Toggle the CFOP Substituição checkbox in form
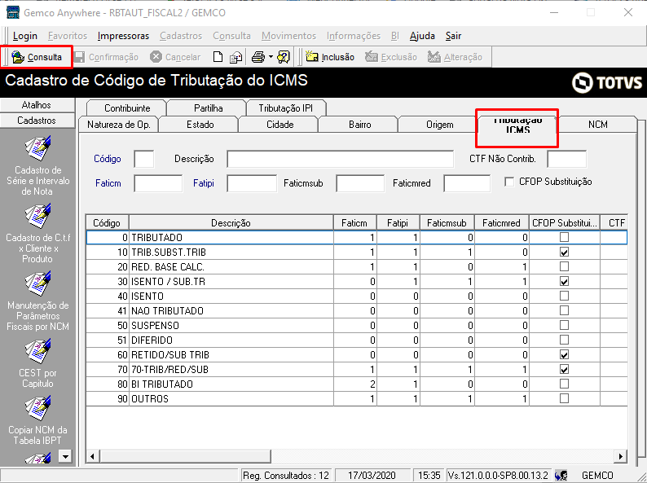 pos(509,182)
